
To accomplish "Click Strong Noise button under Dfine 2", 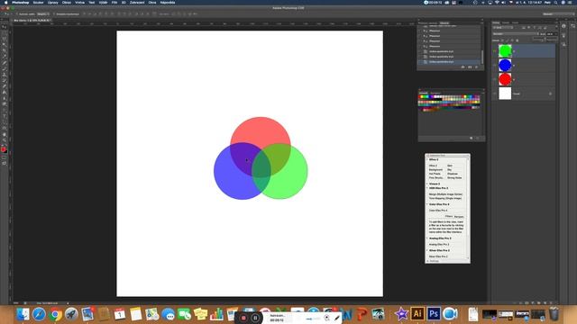I will [x=455, y=178].
